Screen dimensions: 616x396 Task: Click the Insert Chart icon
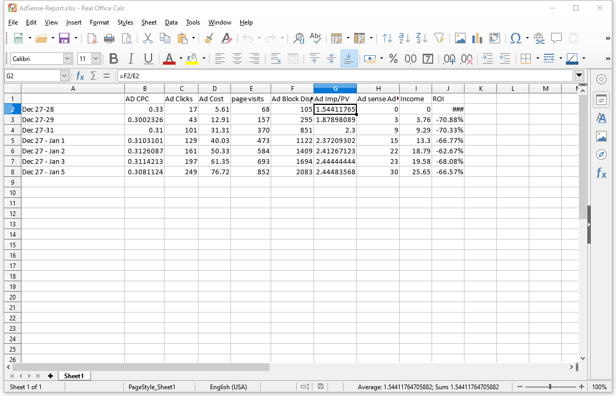point(477,38)
